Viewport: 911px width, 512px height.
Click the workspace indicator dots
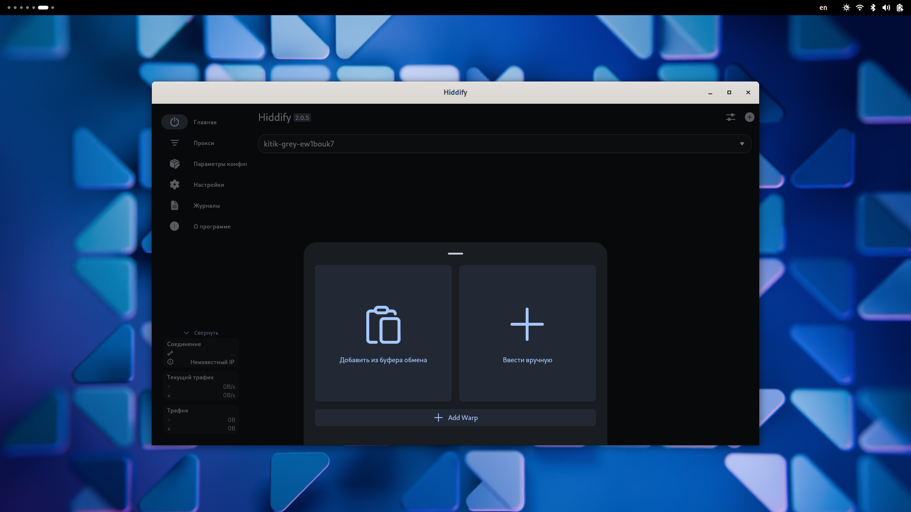tap(31, 8)
